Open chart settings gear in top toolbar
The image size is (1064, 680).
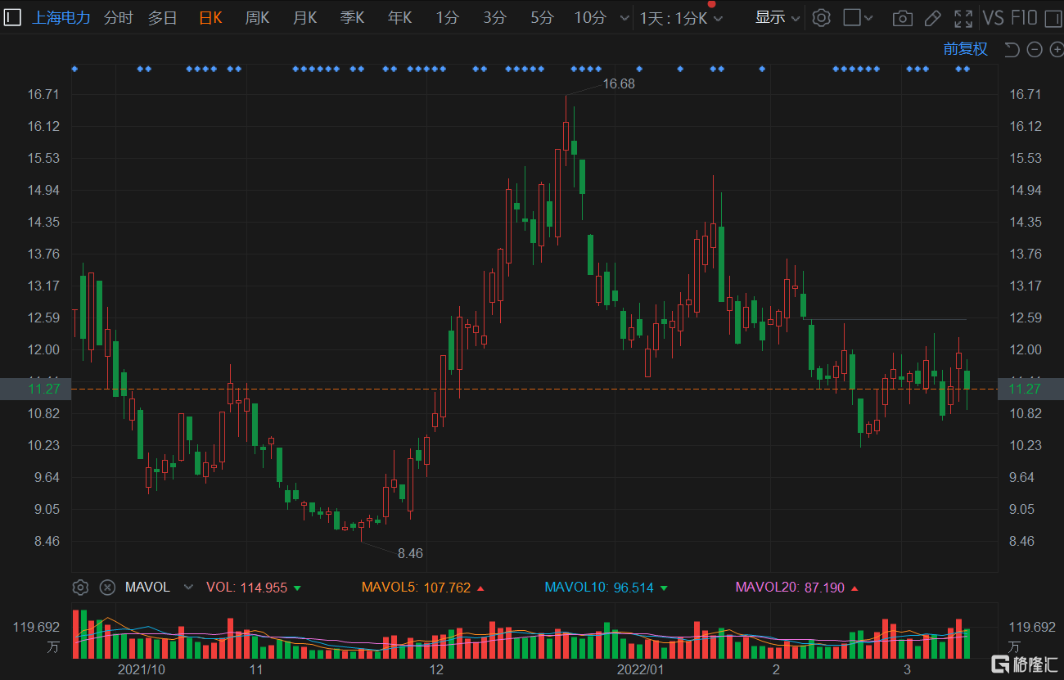(x=821, y=18)
